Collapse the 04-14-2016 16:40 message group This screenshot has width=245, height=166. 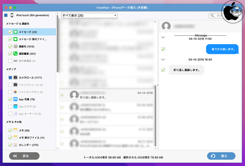click(163, 59)
